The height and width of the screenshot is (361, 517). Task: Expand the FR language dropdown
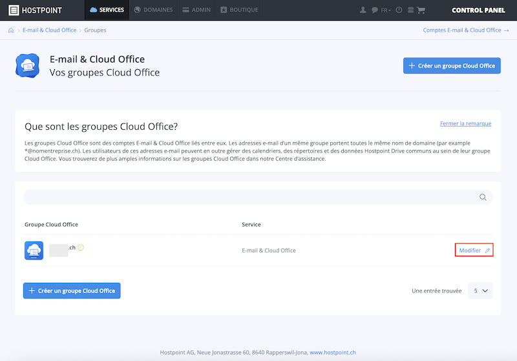click(x=386, y=10)
